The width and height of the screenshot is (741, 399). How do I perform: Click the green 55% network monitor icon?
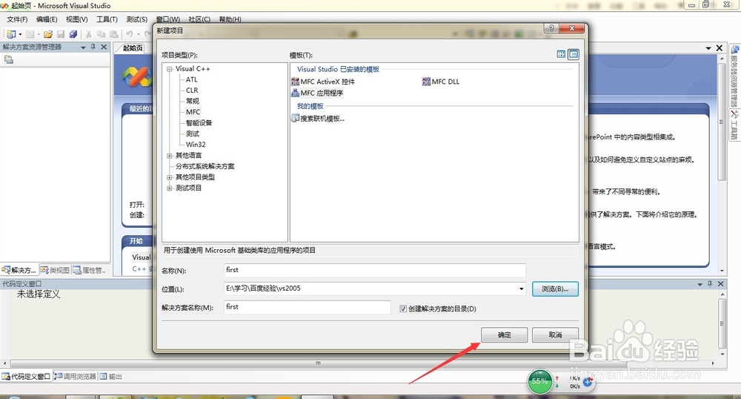tap(539, 381)
